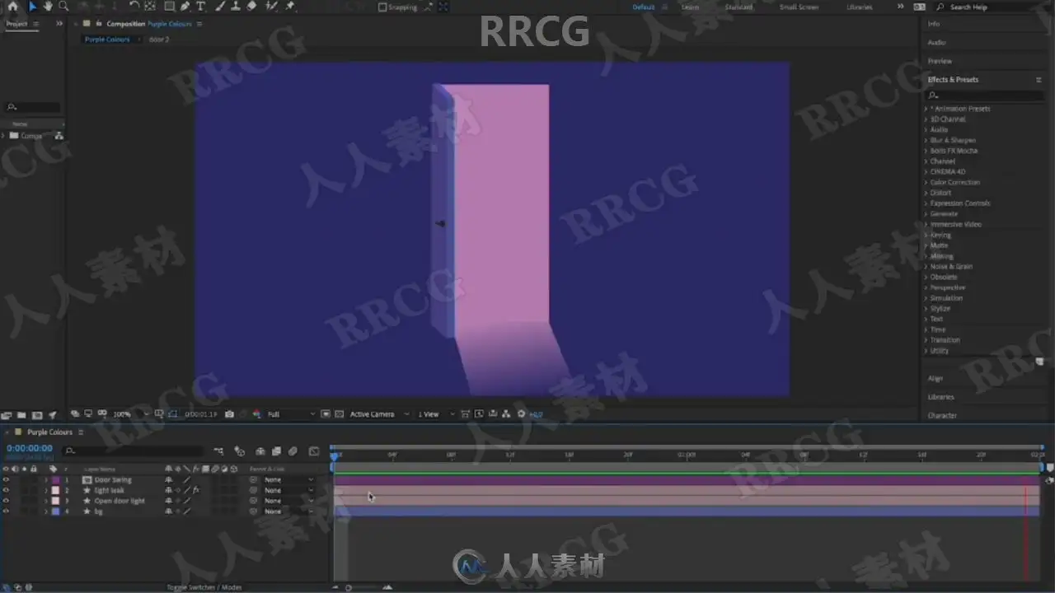Hide the Door Swing layer
Screen dimensions: 1055x593
(6, 479)
